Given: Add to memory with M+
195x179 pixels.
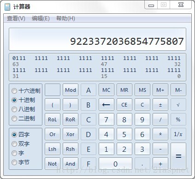Looking at the screenshot, I should (x=160, y=90).
